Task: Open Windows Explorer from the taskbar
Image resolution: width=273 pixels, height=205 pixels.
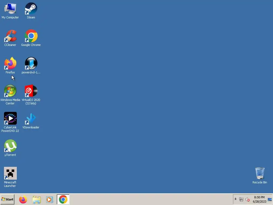Action: (36, 200)
